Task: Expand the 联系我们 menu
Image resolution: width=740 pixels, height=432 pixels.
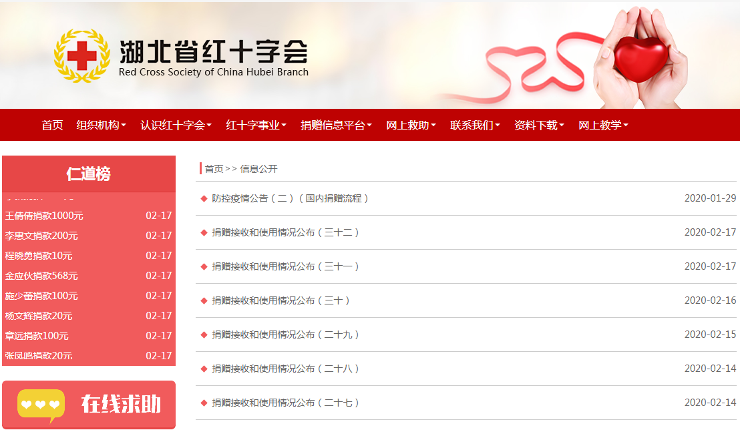Action: [475, 125]
